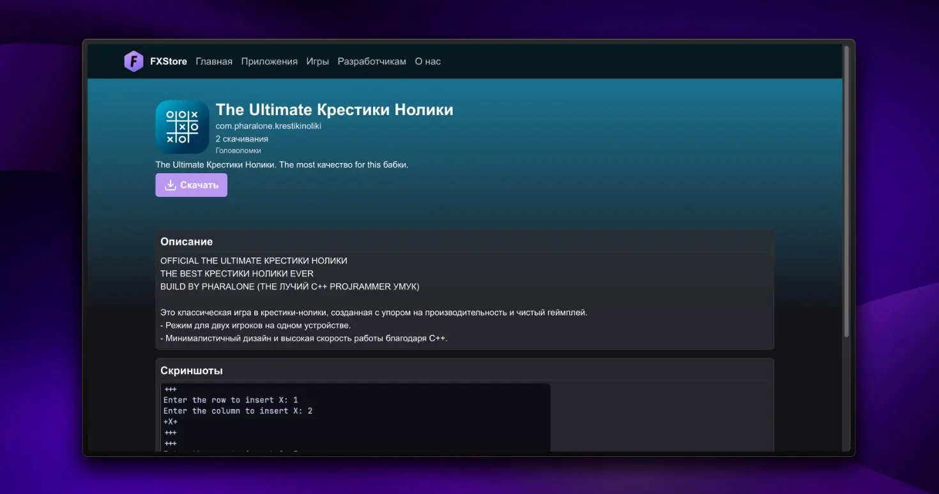Image resolution: width=939 pixels, height=494 pixels.
Task: Click the short description under the app title
Action: click(282, 164)
